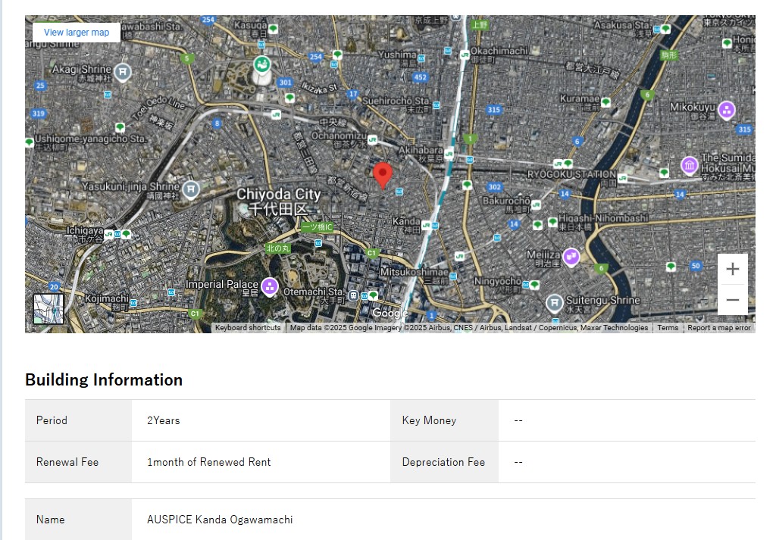Select the Yasukuni-jinja Shrine marker icon
776x540 pixels.
(190, 189)
